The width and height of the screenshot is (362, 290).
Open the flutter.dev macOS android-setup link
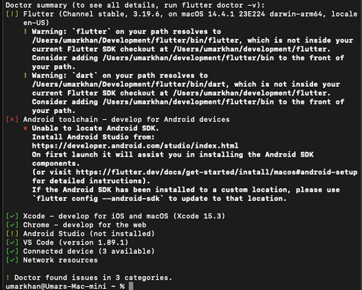click(x=216, y=172)
